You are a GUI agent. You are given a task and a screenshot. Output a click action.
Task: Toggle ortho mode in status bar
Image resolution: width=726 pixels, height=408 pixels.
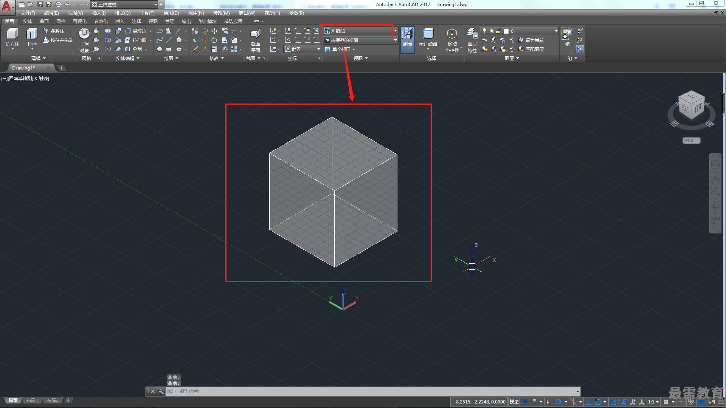click(549, 402)
